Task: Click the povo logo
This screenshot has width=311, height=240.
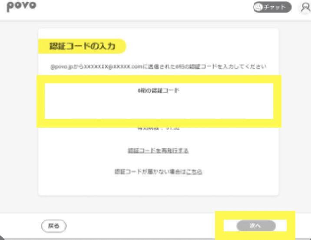Action: [21, 7]
